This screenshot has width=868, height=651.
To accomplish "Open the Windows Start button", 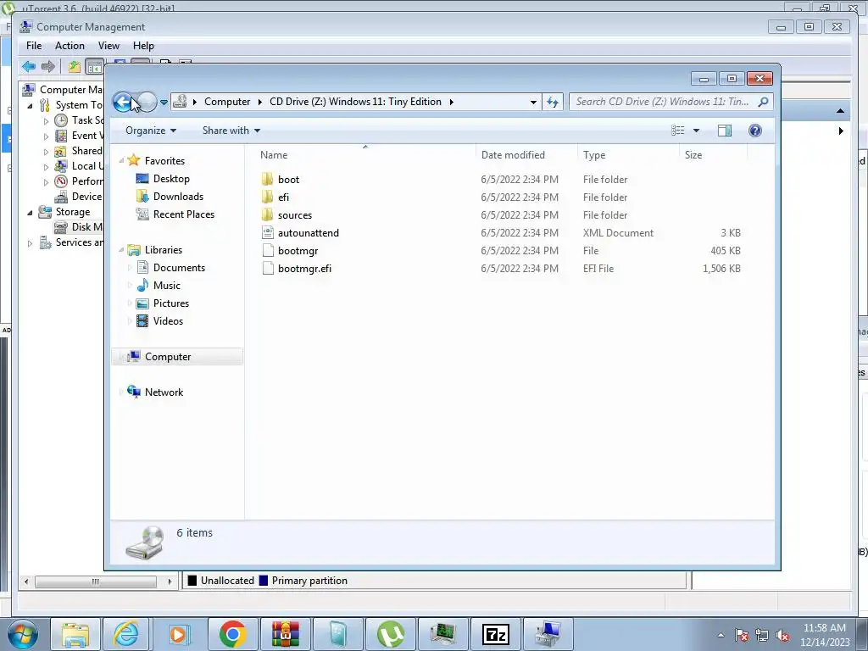I will point(22,634).
